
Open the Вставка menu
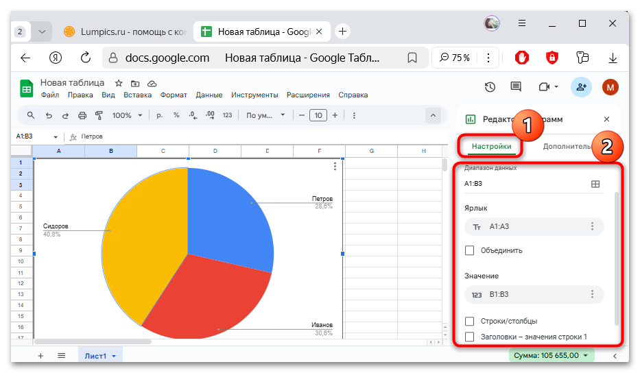pos(137,95)
